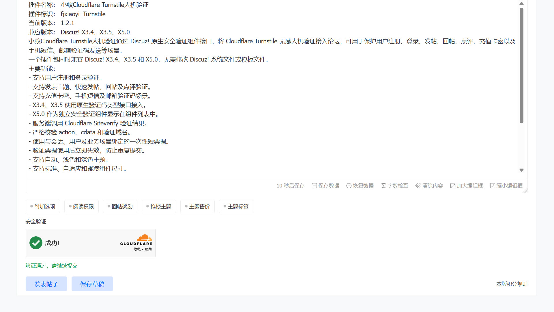Click 字数检查 text link
Screen dimensions: 554x312
pos(398,186)
